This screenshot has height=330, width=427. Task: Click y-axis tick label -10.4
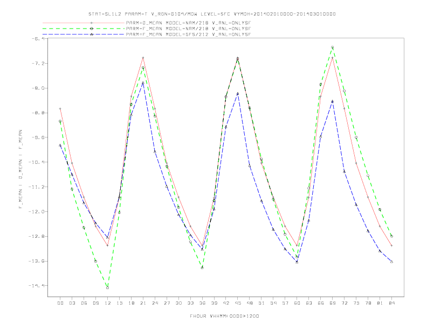[x=37, y=162]
